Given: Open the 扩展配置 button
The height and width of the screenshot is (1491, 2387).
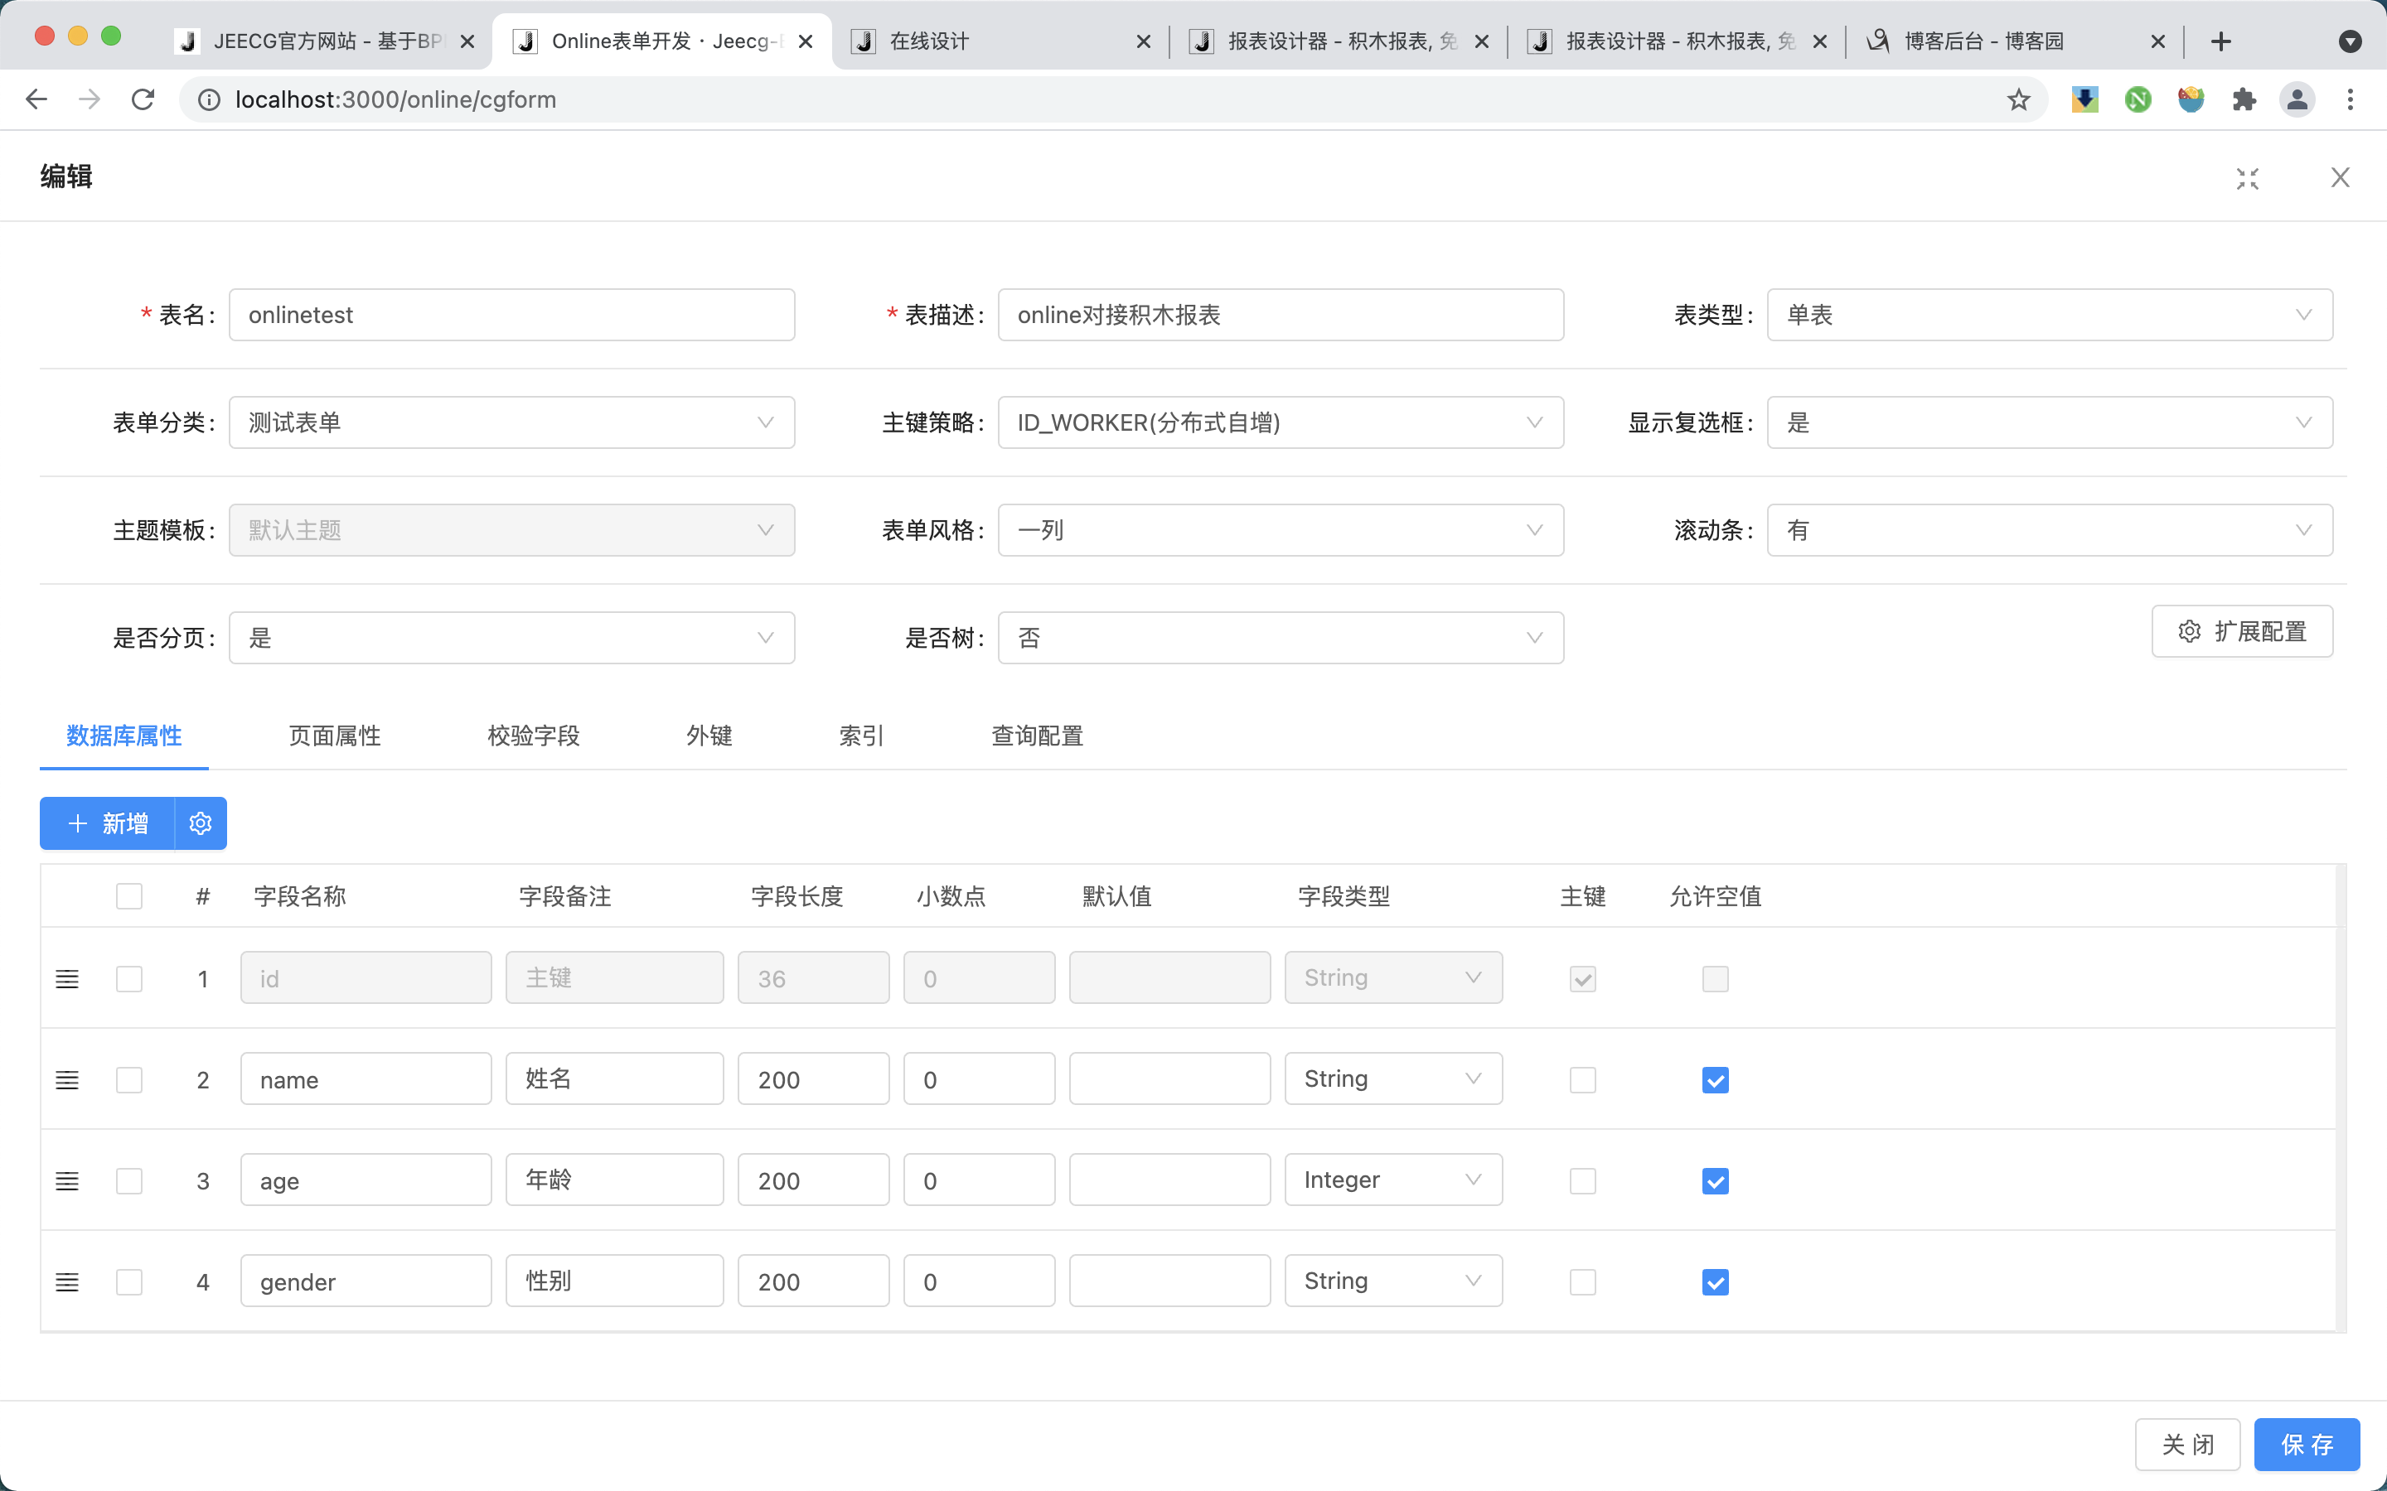Looking at the screenshot, I should 2241,631.
